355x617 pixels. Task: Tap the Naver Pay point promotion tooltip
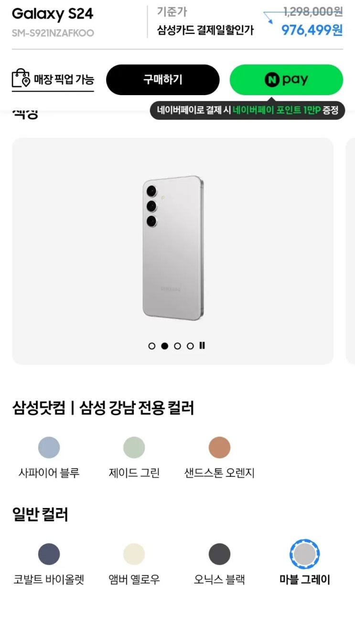coord(247,110)
